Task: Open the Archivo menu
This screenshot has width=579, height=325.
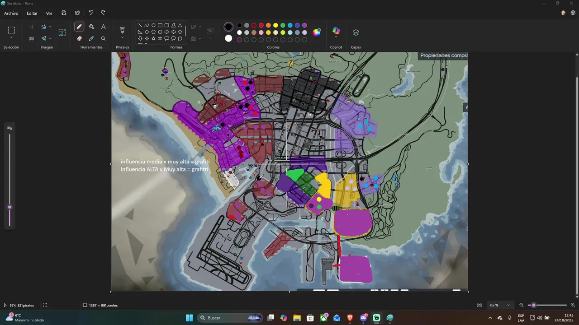Action: [11, 13]
